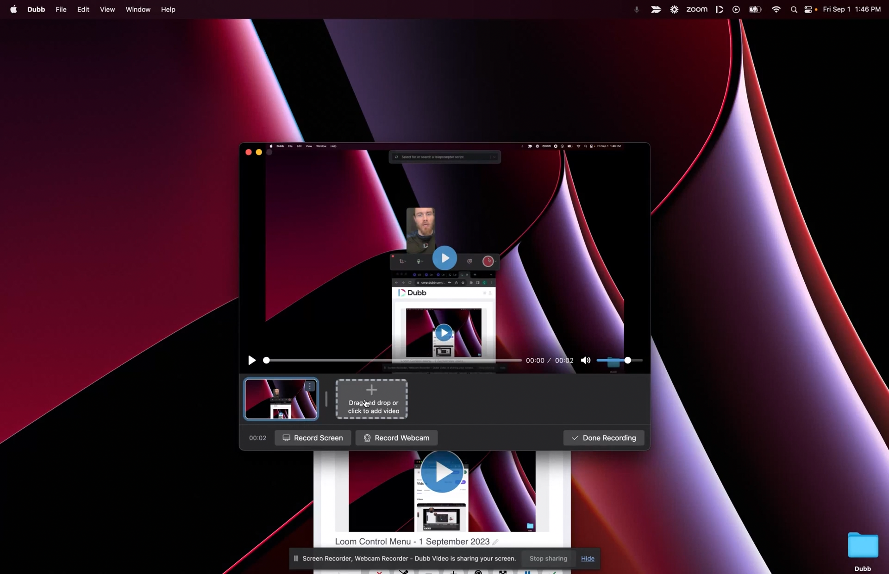Click Stop sharing in the sharing bar
Viewport: 889px width, 574px height.
click(x=548, y=558)
